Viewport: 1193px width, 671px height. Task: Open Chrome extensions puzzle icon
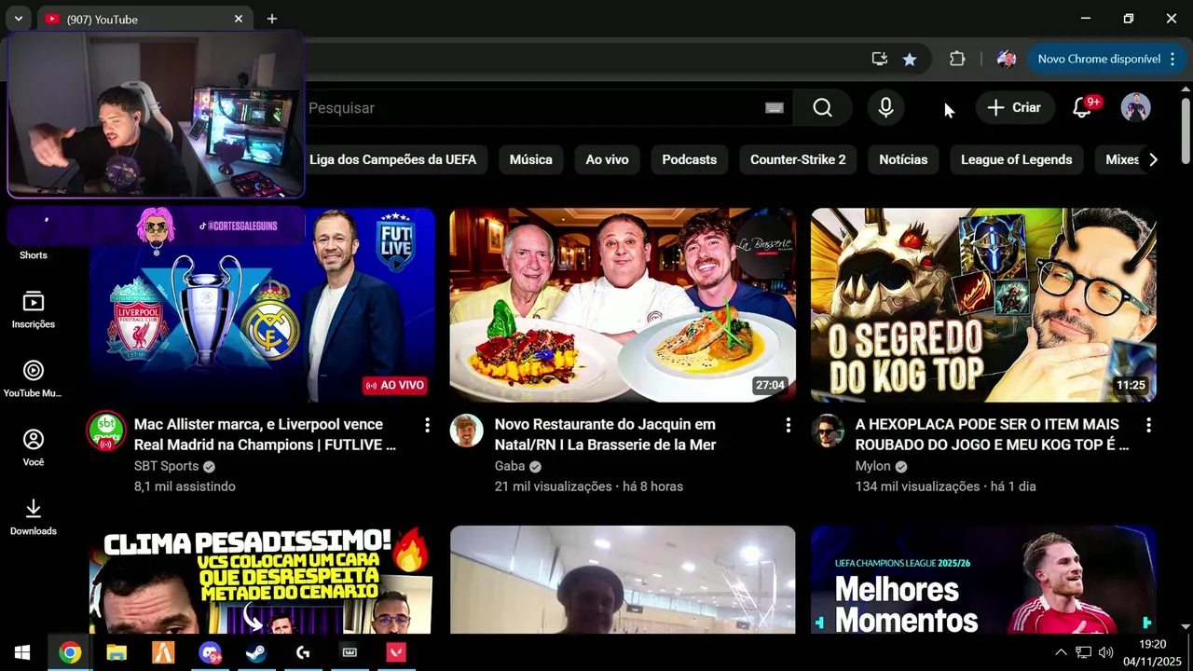(x=957, y=59)
